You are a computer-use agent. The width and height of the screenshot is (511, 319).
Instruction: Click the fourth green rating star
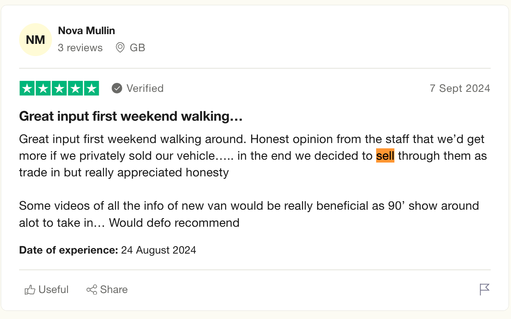(75, 88)
